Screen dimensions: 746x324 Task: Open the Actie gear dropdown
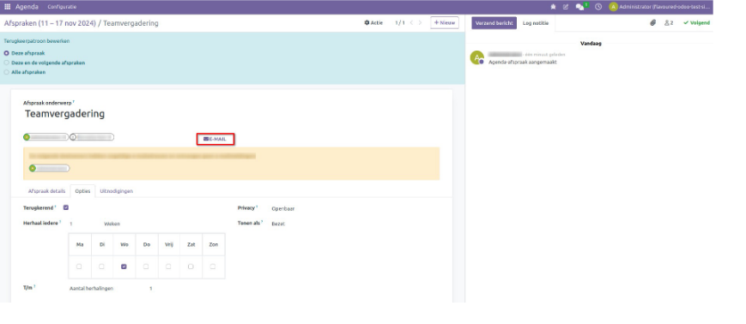click(373, 23)
